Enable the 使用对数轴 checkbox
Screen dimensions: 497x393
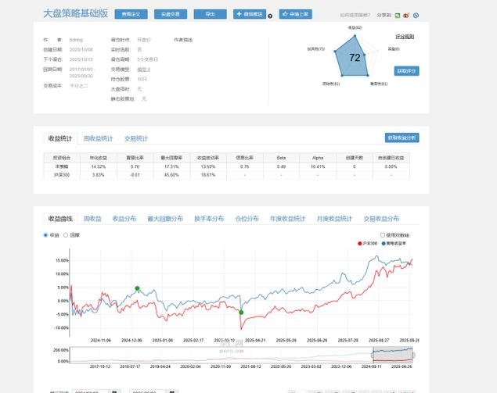[383, 234]
